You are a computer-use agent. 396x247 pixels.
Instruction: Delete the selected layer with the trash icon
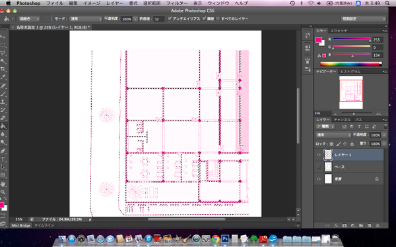click(x=378, y=225)
